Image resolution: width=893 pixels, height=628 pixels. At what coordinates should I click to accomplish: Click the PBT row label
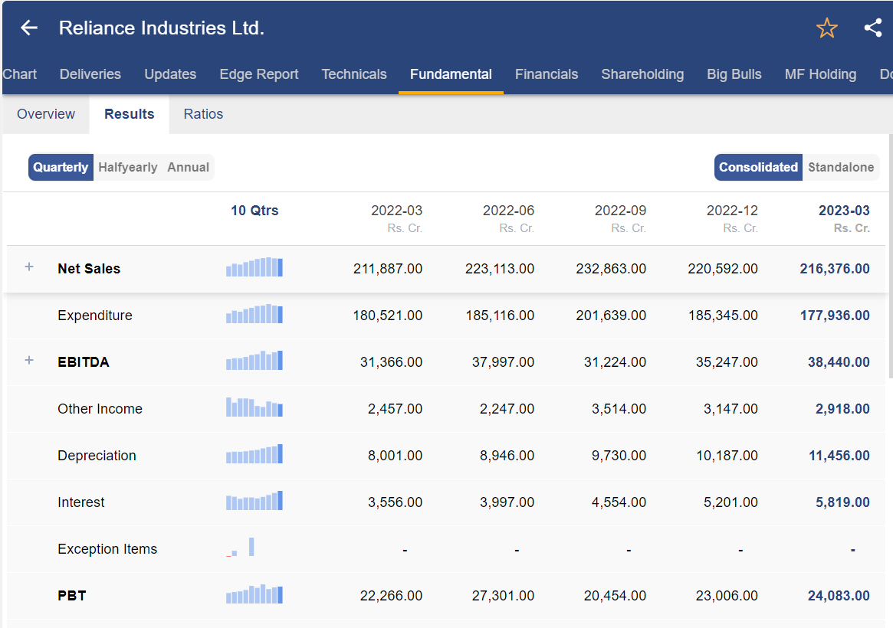click(72, 596)
